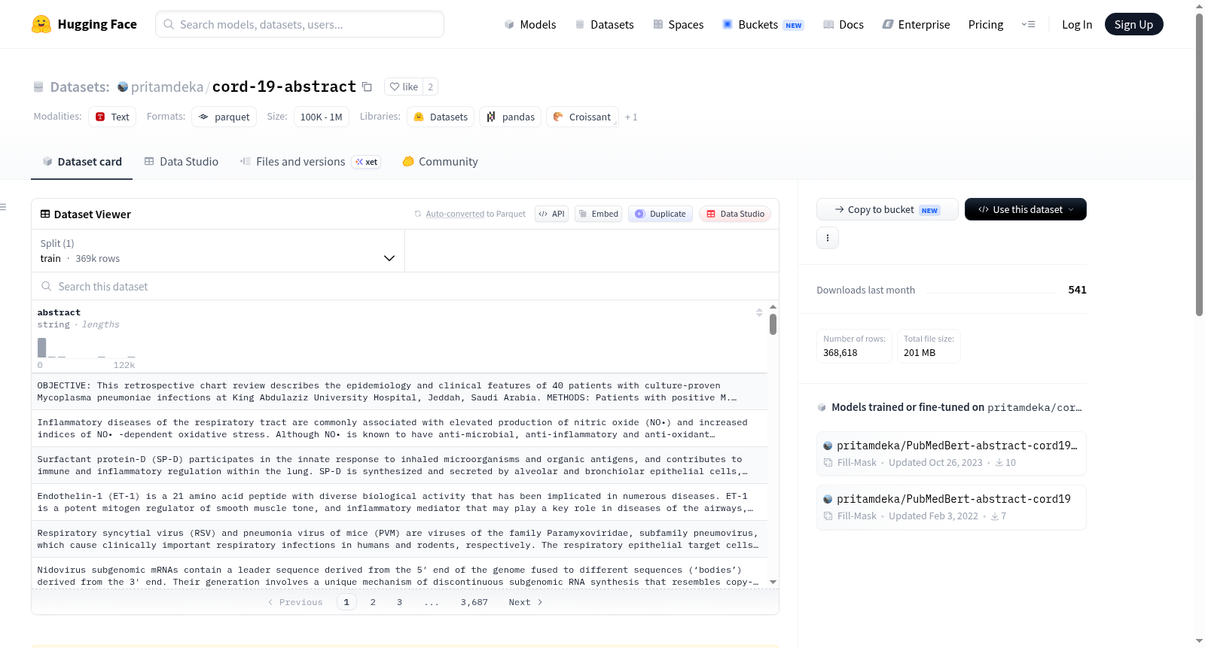Click the Datasets library tag
1205x648 pixels.
[x=441, y=117]
